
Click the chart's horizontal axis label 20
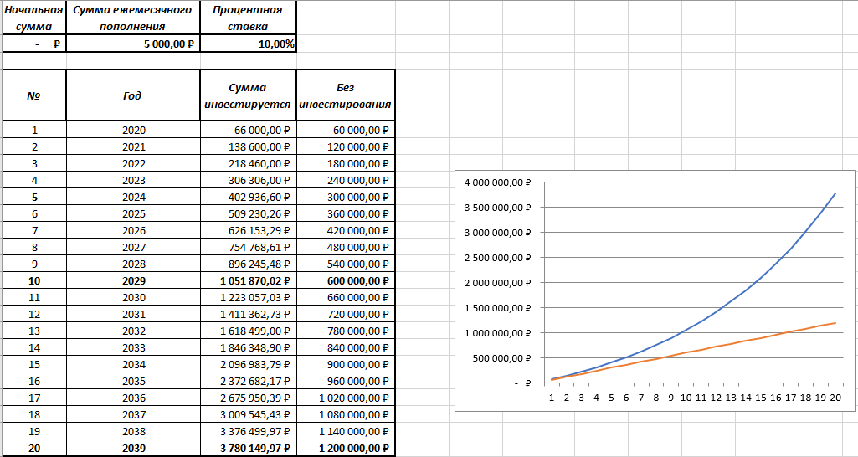click(x=835, y=398)
